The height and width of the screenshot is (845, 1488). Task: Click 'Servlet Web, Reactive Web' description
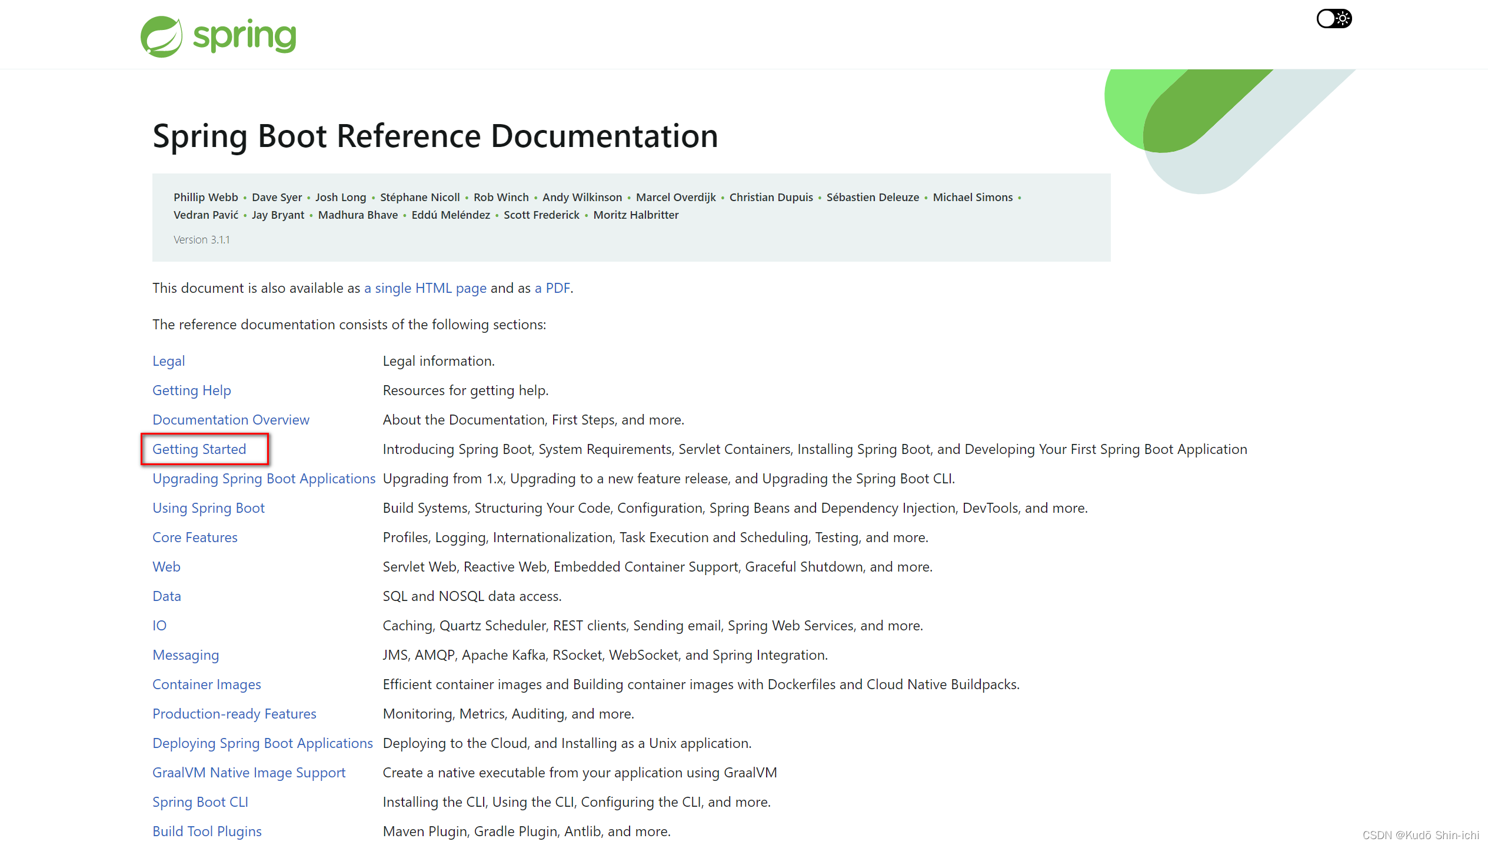[x=658, y=567]
